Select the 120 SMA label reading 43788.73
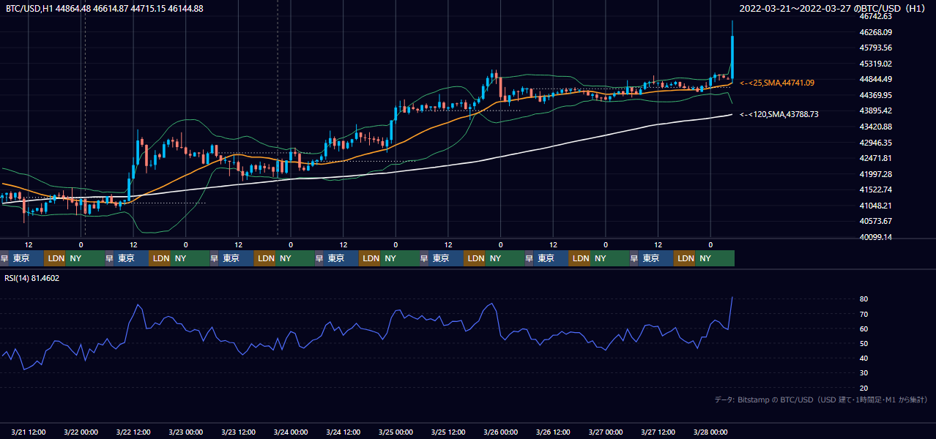The height and width of the screenshot is (439, 936). pyautogui.click(x=779, y=114)
